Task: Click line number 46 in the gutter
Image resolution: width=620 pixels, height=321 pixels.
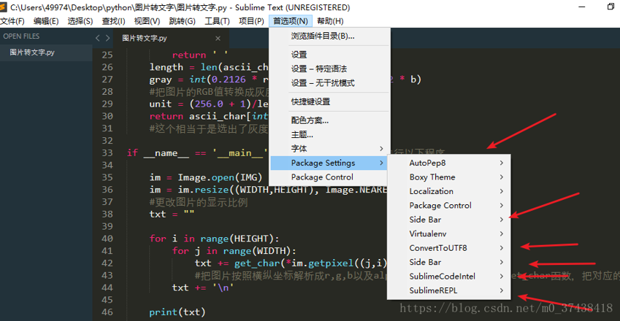Action: [107, 312]
